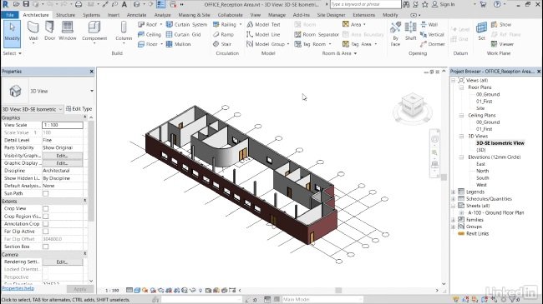Activate the Column tool

(x=124, y=31)
